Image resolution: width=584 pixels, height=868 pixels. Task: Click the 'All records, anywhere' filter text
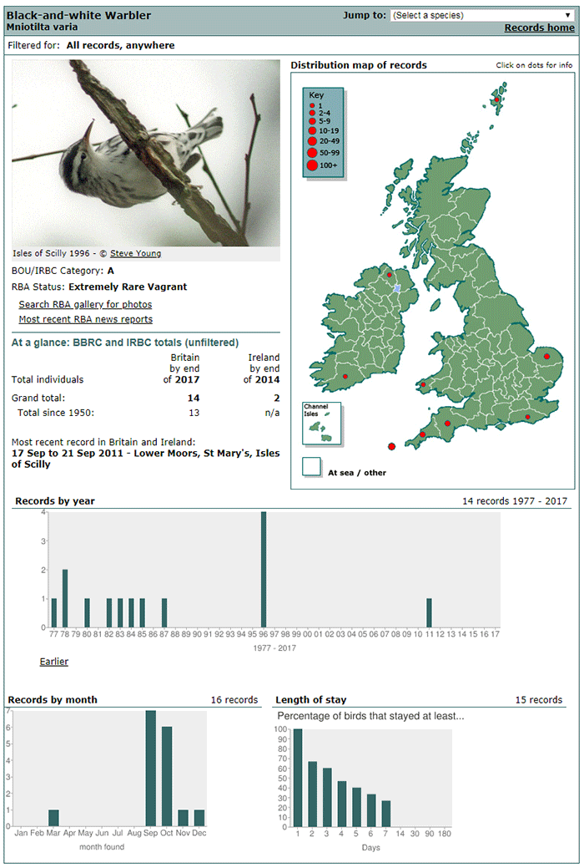tap(121, 45)
